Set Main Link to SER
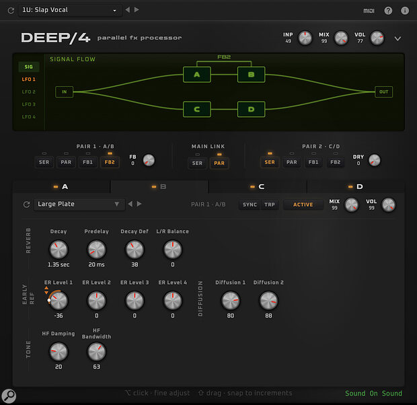The width and height of the screenshot is (417, 405). pos(197,163)
